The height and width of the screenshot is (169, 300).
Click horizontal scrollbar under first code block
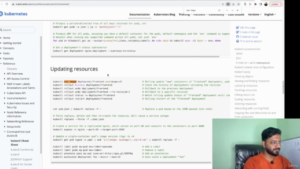(x=135, y=56)
